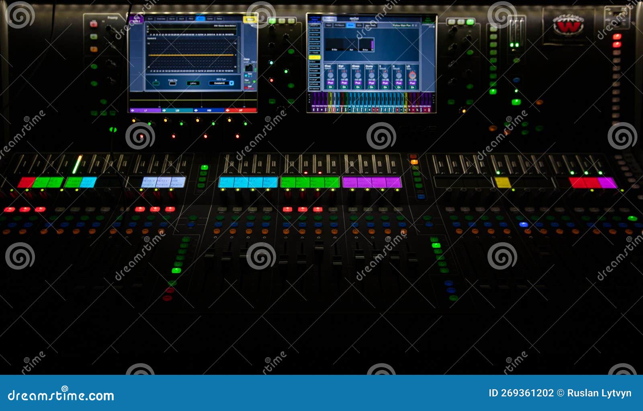The height and width of the screenshot is (411, 643).
Task: Open the FX Return routing view
Action: 340,25
